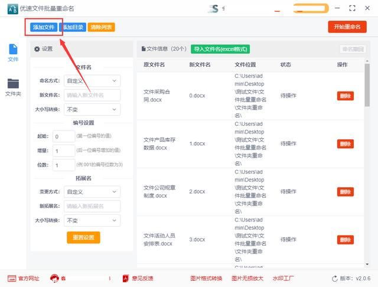This screenshot has height=287, width=378.
Task: Select the 1.docx new name cell
Action: point(197,143)
